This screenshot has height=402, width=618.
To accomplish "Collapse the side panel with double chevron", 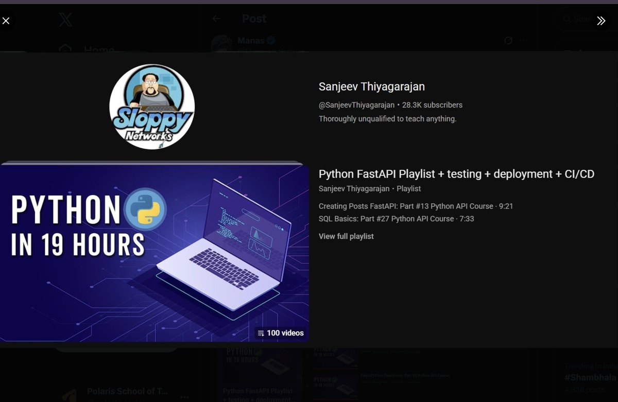I will point(601,21).
